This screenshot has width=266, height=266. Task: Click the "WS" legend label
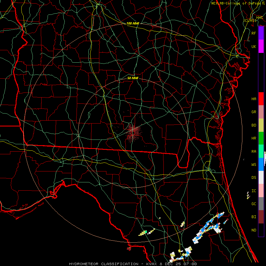pyautogui.click(x=254, y=165)
